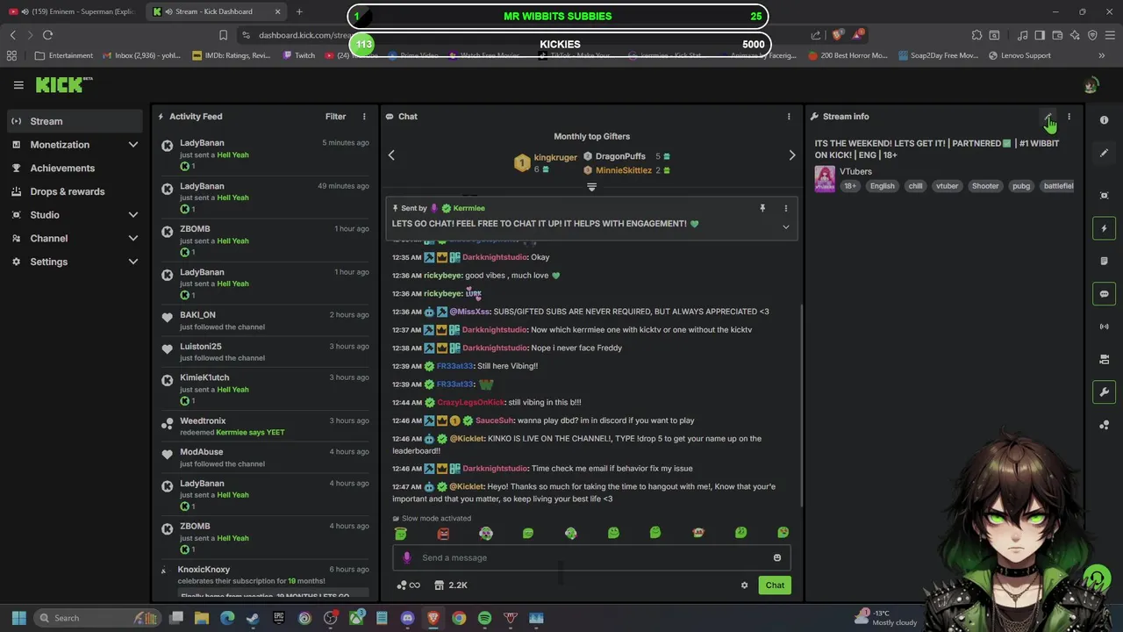Pick the red angry emote
Viewport: 1123px width, 632px height.
click(x=443, y=533)
